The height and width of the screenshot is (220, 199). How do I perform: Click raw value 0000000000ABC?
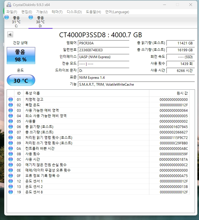coord(173,149)
